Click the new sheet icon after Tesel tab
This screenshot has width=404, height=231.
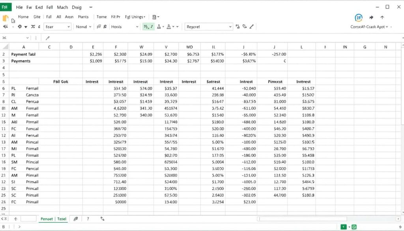[x=75, y=219]
